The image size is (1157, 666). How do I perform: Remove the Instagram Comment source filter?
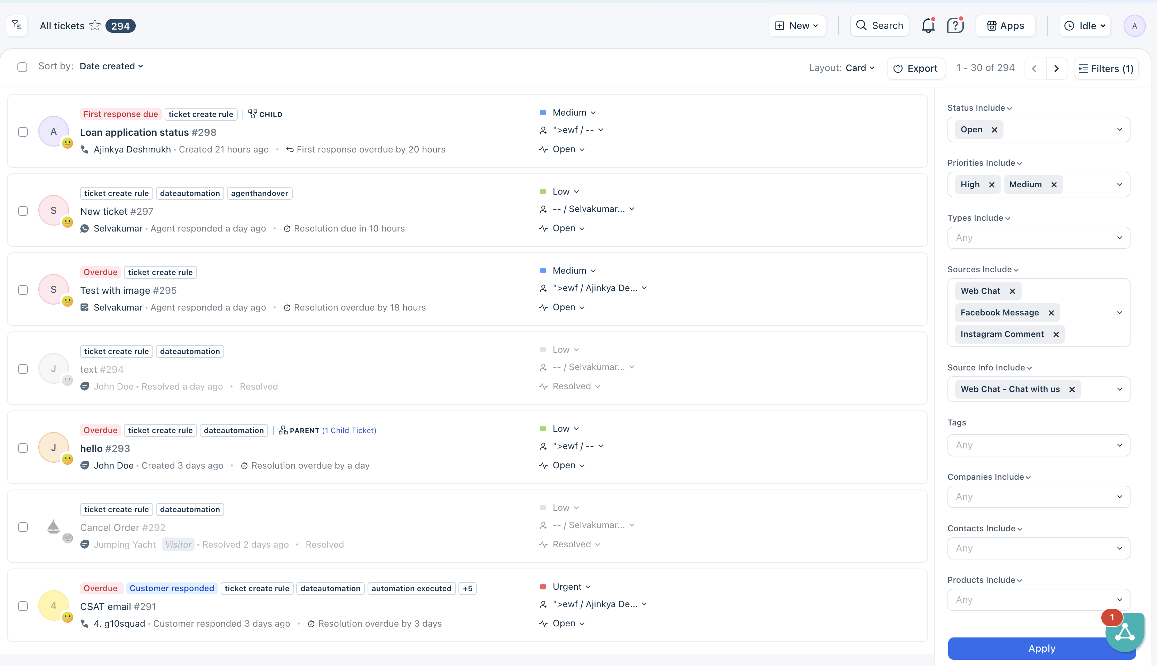coord(1056,334)
